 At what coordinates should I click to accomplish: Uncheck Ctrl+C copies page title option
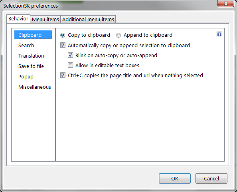(x=63, y=75)
